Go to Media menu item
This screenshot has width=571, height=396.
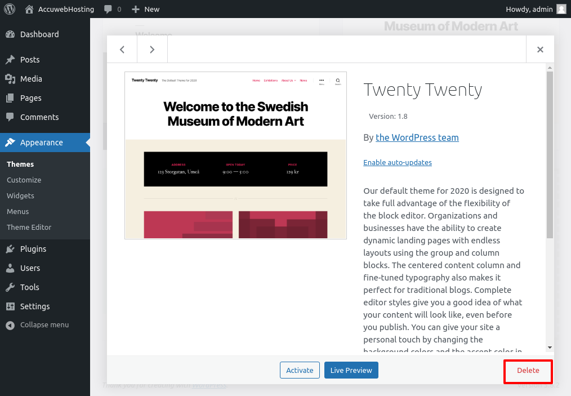[31, 79]
